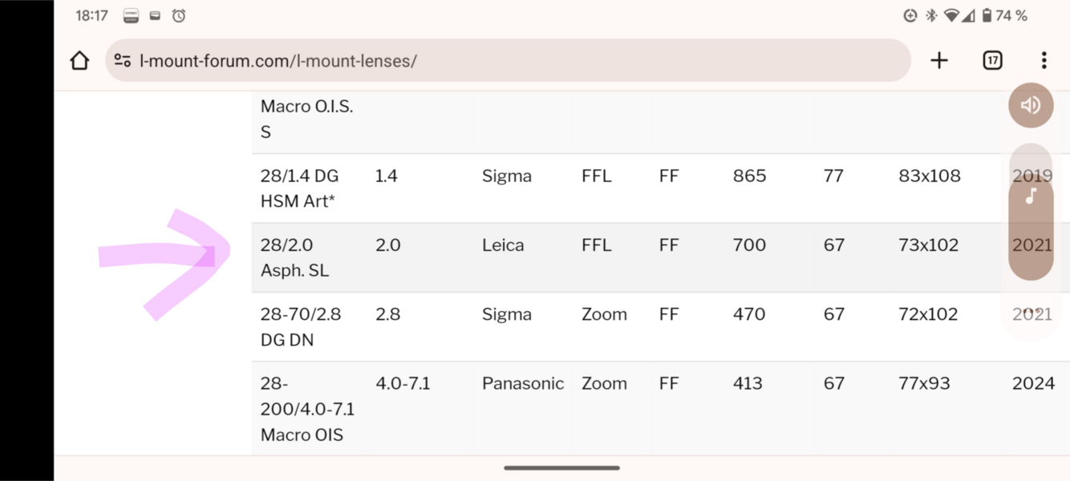Open the three-dot browser menu

[1044, 61]
